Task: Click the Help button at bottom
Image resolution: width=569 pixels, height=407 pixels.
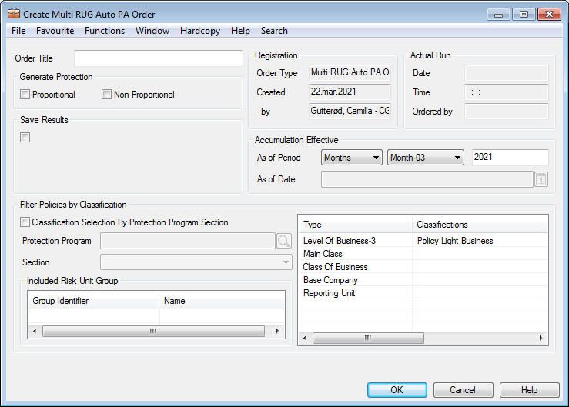Action: [530, 390]
